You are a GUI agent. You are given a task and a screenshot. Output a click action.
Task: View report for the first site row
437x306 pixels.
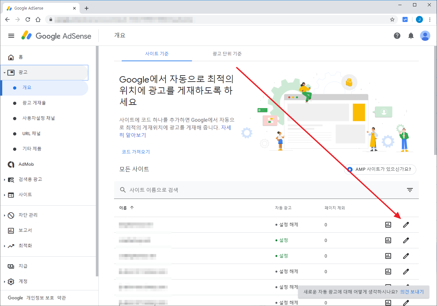pos(388,225)
